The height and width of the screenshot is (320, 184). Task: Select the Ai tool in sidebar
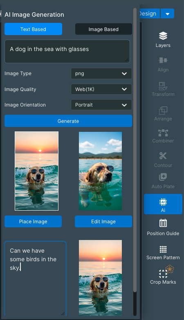click(163, 204)
